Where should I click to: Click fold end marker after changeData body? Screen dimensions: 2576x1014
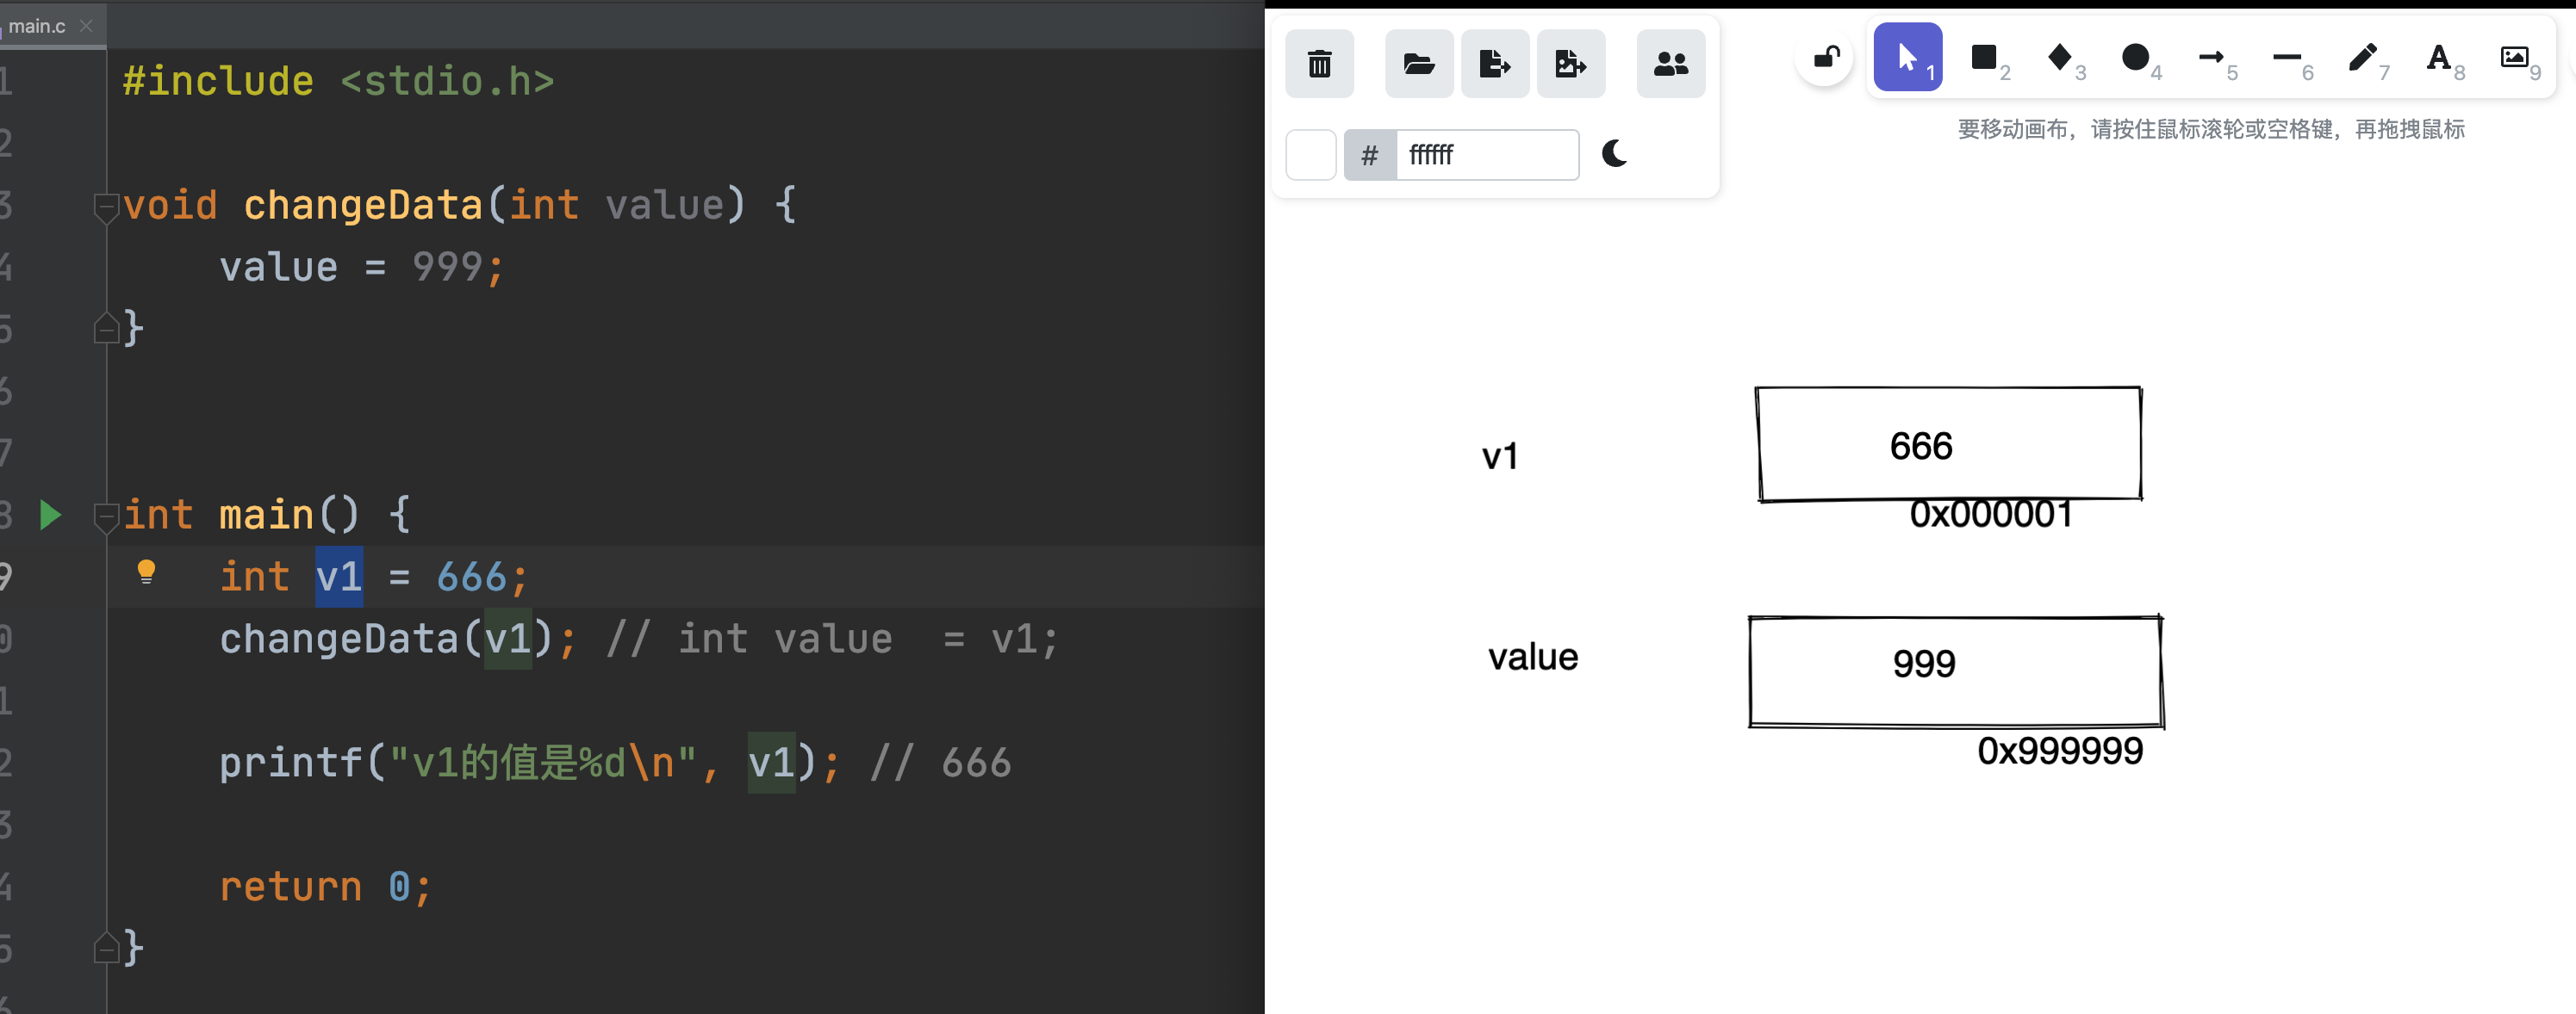pos(105,329)
